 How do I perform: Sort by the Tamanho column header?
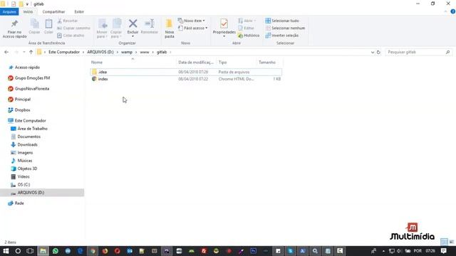[x=267, y=63]
